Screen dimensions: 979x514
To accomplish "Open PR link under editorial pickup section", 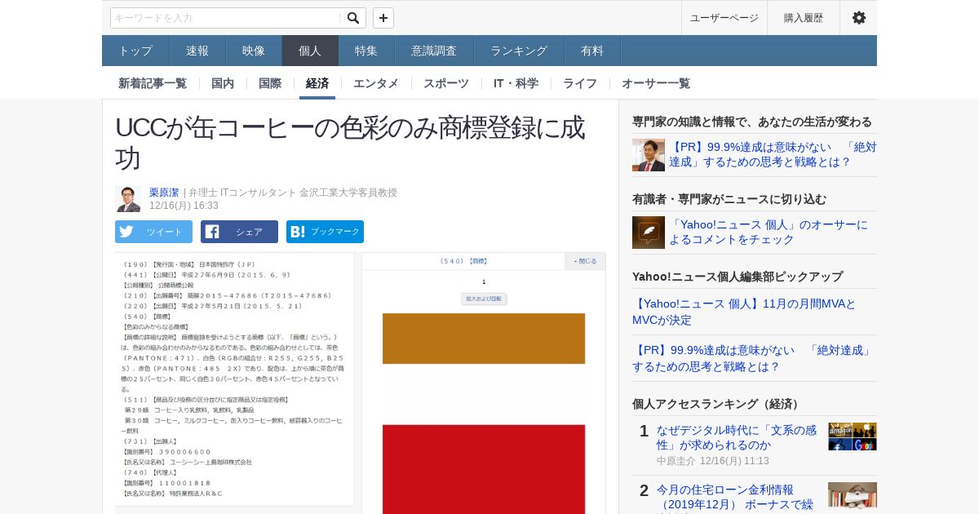I will (x=752, y=358).
